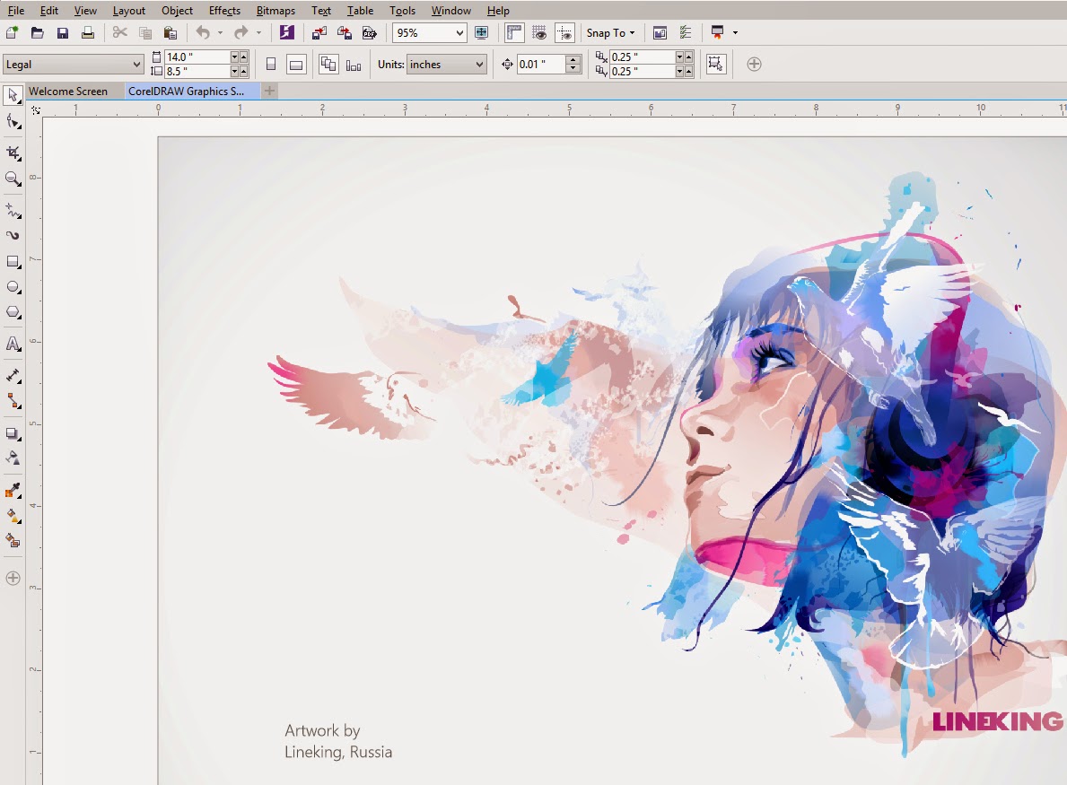Select the Polygon tool
This screenshot has width=1067, height=785.
tap(13, 313)
